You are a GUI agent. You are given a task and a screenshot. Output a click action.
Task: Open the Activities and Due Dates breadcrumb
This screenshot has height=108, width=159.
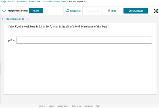pyautogui.click(x=55, y=1)
